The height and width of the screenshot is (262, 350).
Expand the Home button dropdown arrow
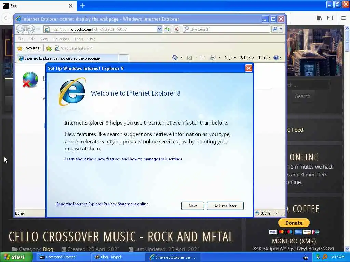tap(181, 58)
